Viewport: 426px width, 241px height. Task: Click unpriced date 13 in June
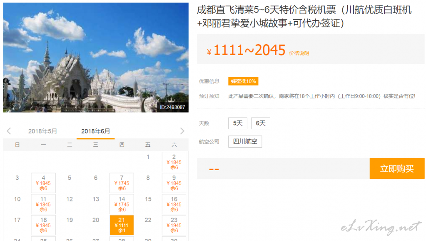pyautogui.click(x=96, y=199)
